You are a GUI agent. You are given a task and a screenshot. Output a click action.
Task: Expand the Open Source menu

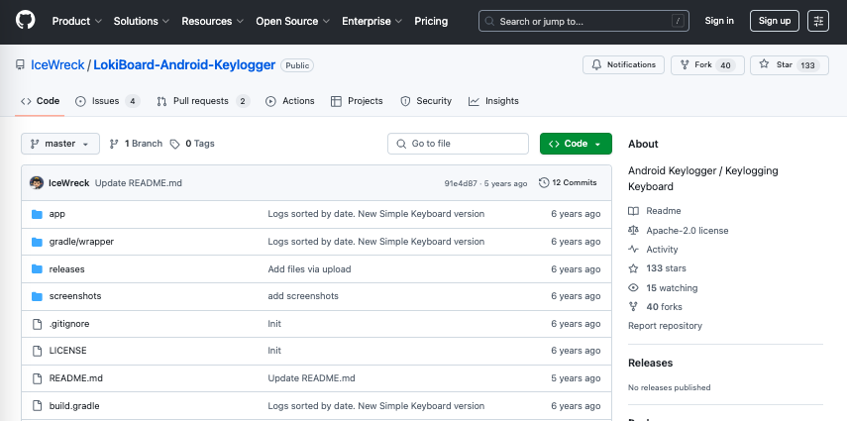point(293,21)
